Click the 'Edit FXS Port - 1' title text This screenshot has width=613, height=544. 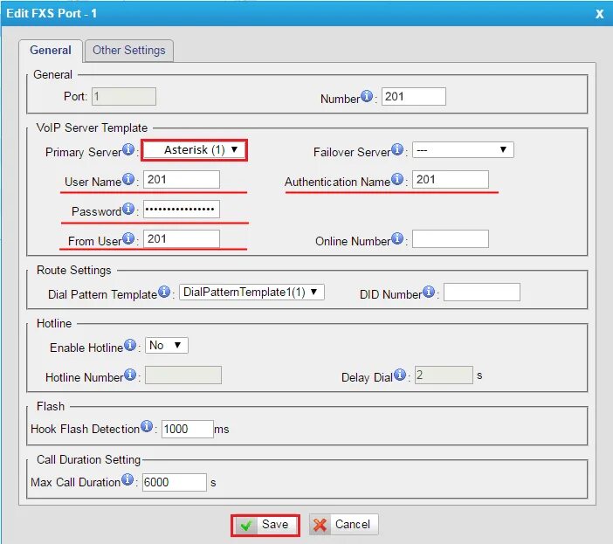(x=52, y=13)
